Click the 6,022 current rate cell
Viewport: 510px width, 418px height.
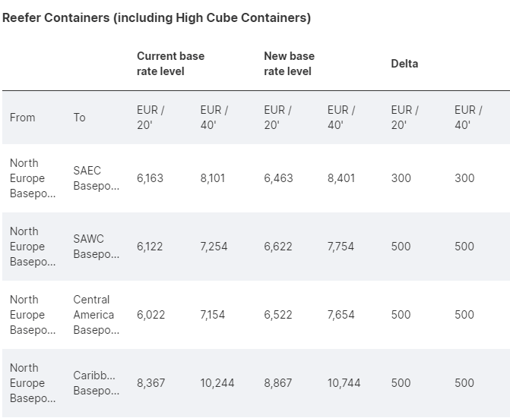pyautogui.click(x=150, y=315)
